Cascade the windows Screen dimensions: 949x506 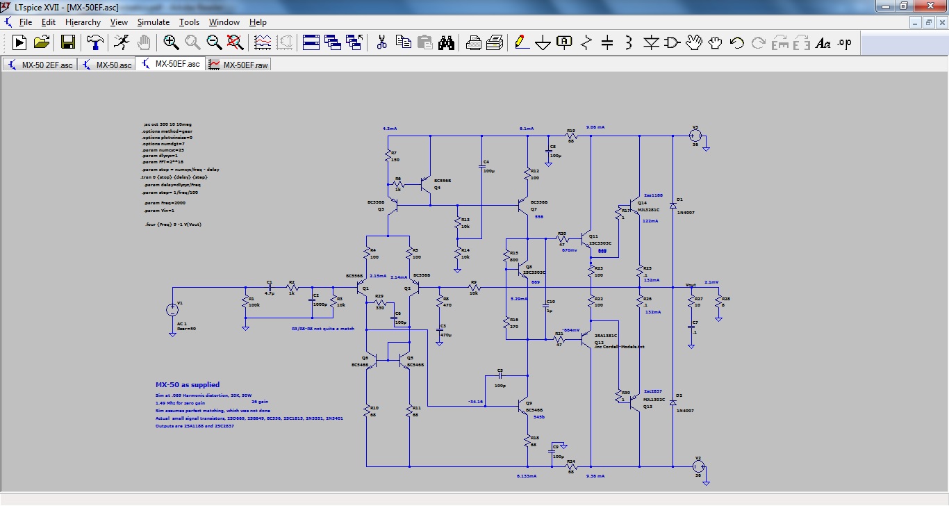(333, 42)
